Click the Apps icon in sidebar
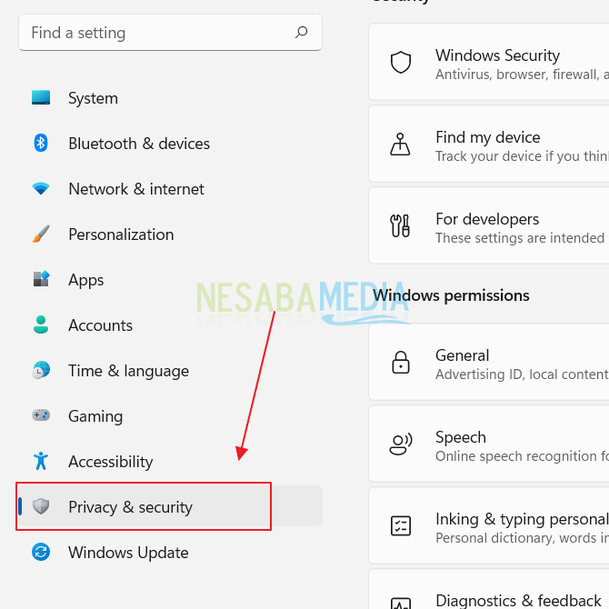The height and width of the screenshot is (609, 609). (x=41, y=280)
